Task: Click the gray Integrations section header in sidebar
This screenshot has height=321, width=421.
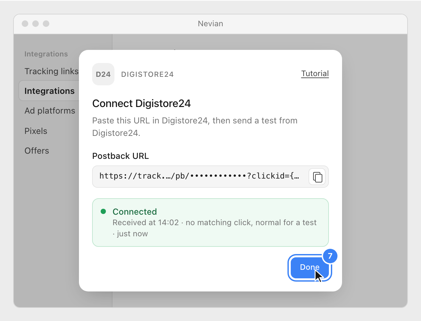Action: [46, 54]
